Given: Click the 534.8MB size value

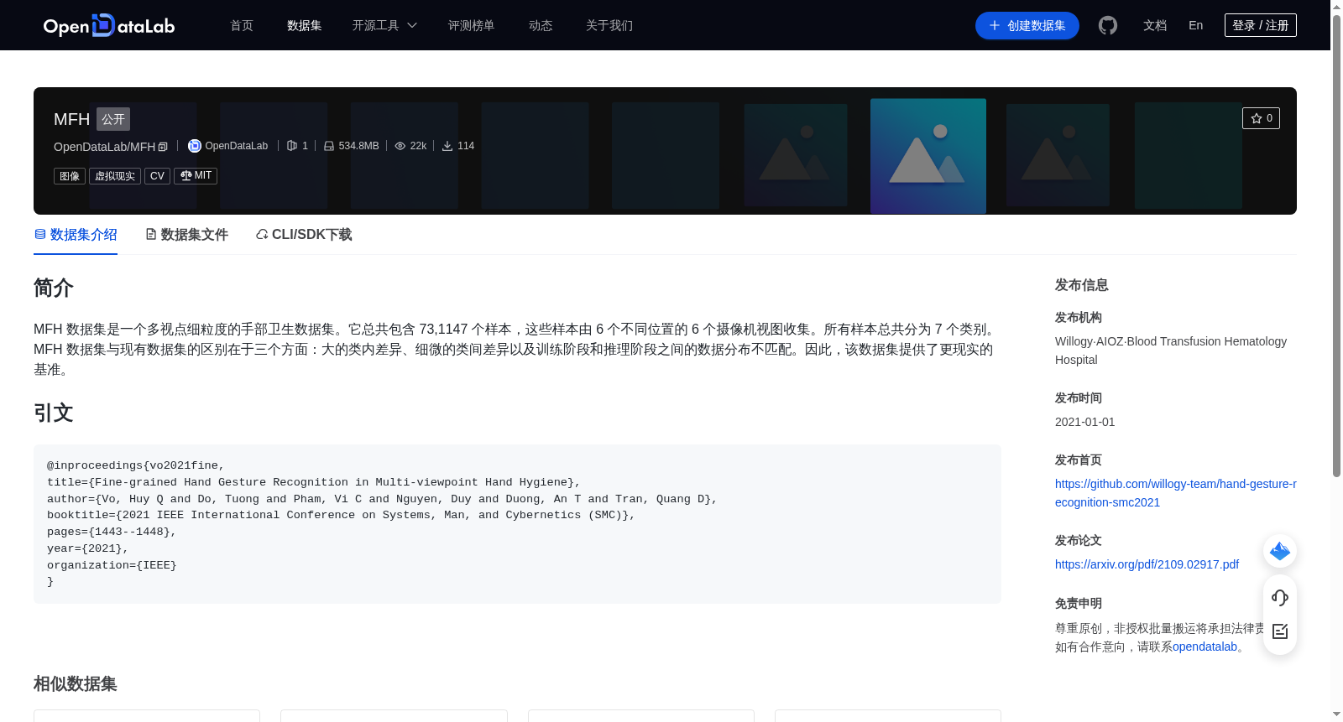Looking at the screenshot, I should coord(358,146).
